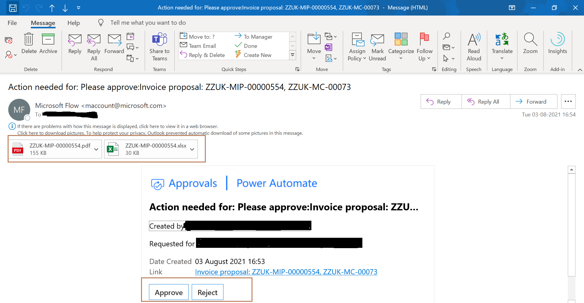Start Read Aloud speech
Screen dimensions: 584x303
(474, 47)
